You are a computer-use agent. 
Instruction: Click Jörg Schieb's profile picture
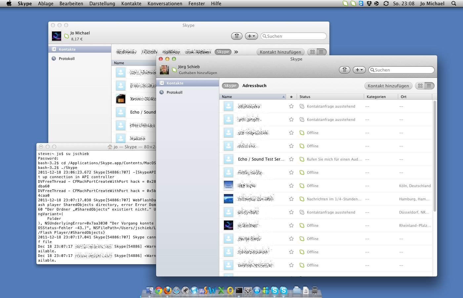tap(164, 70)
